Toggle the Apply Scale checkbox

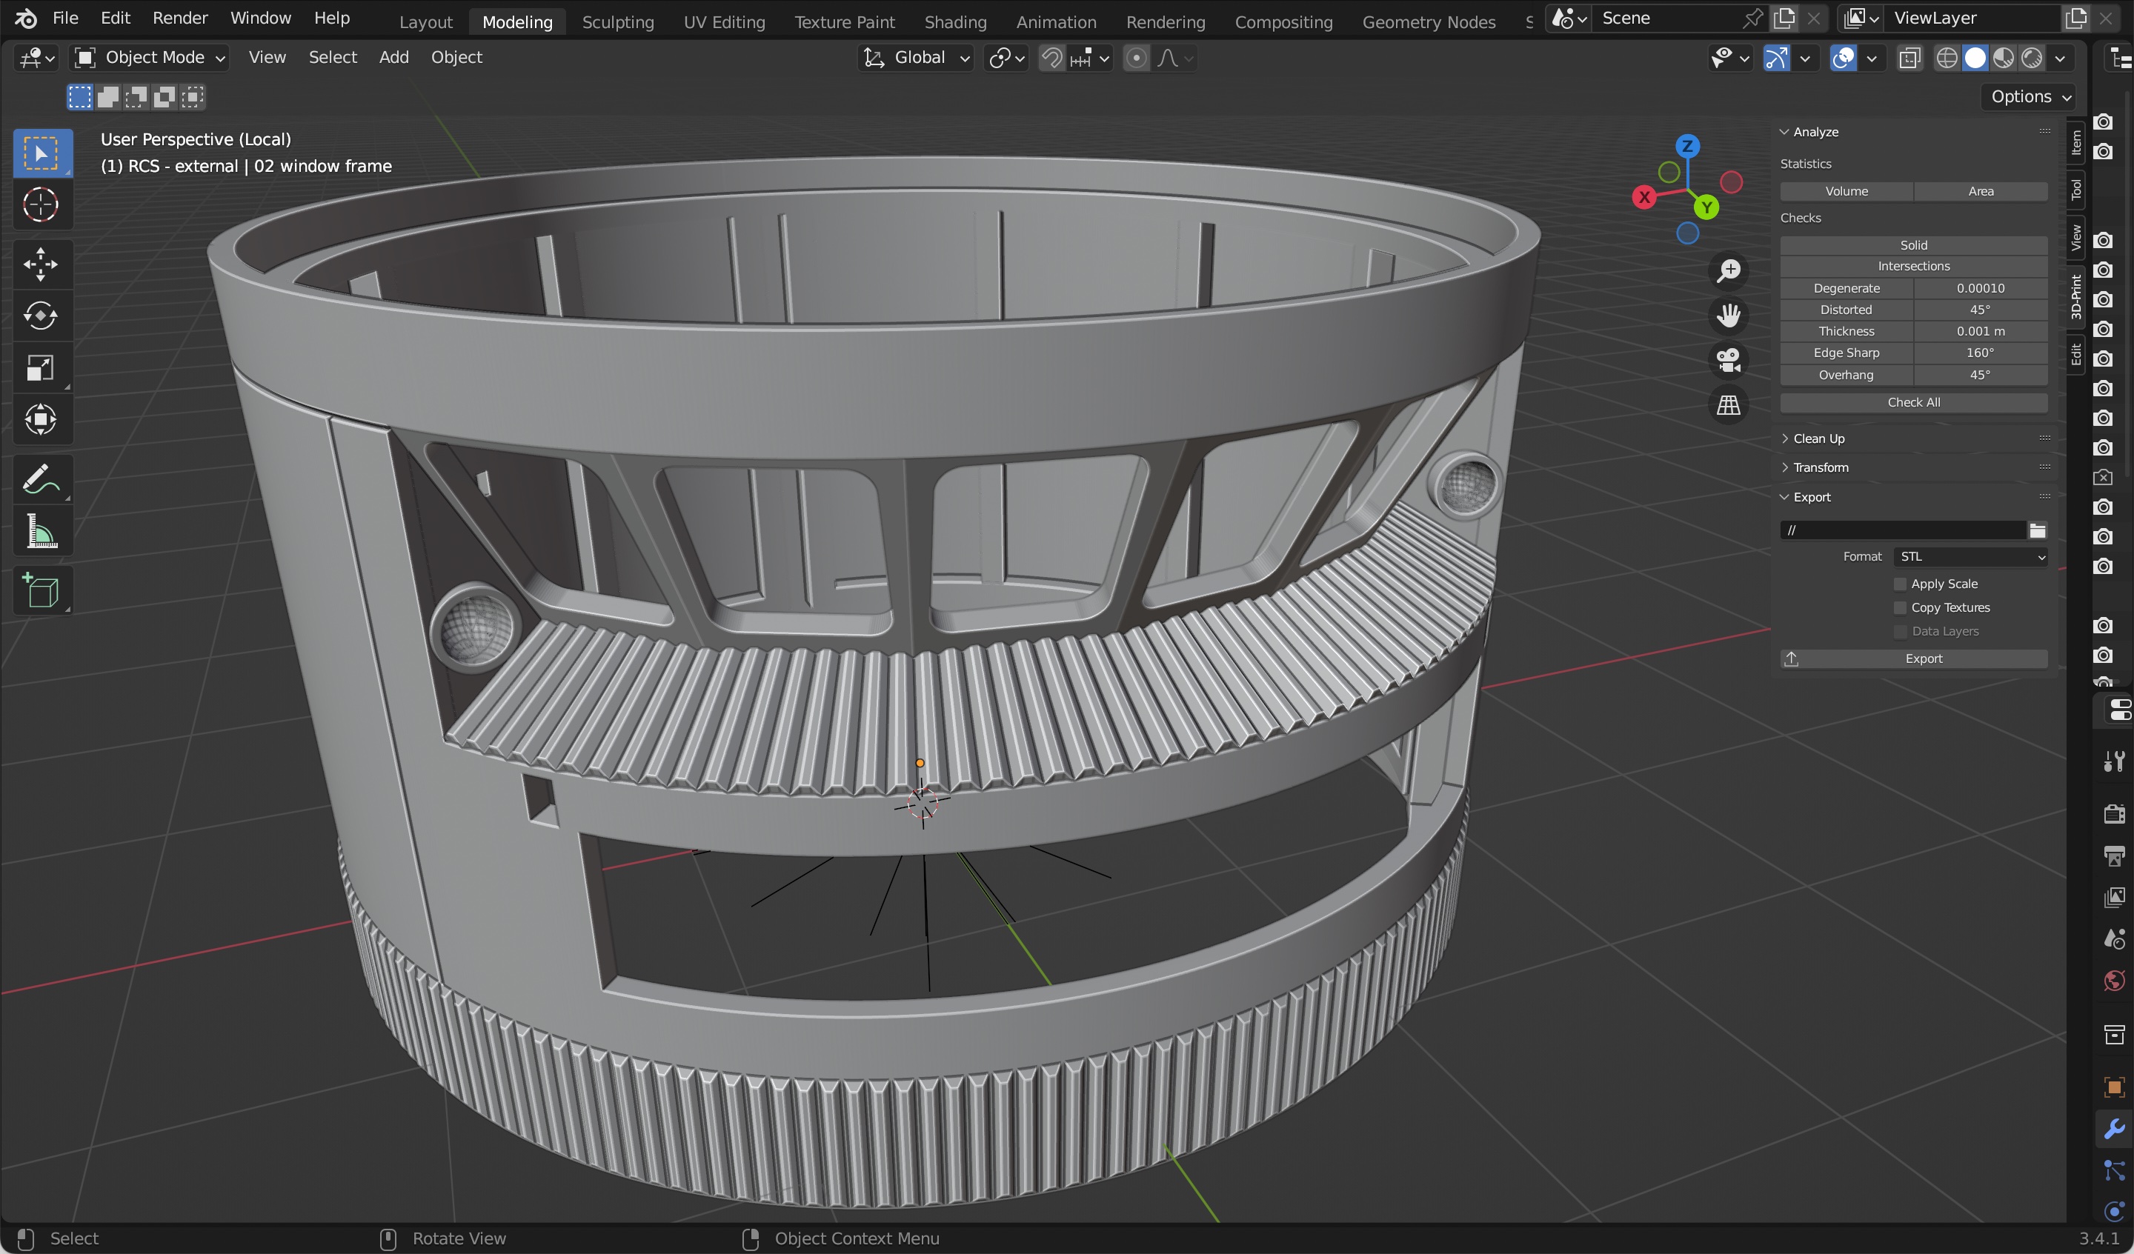[1901, 584]
